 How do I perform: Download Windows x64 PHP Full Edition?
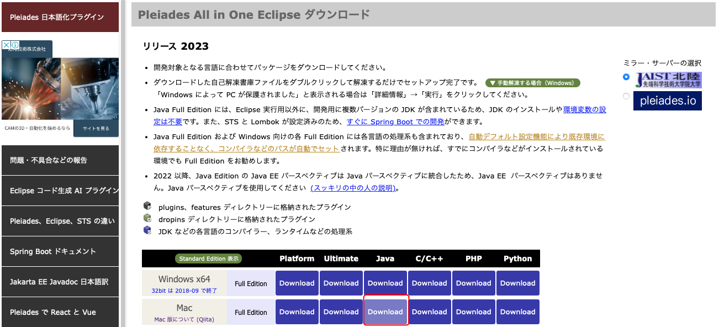click(x=474, y=283)
